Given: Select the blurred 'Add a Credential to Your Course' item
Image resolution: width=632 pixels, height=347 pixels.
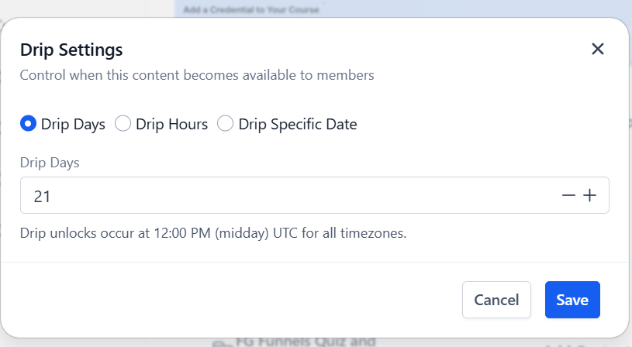Looking at the screenshot, I should 251,9.
